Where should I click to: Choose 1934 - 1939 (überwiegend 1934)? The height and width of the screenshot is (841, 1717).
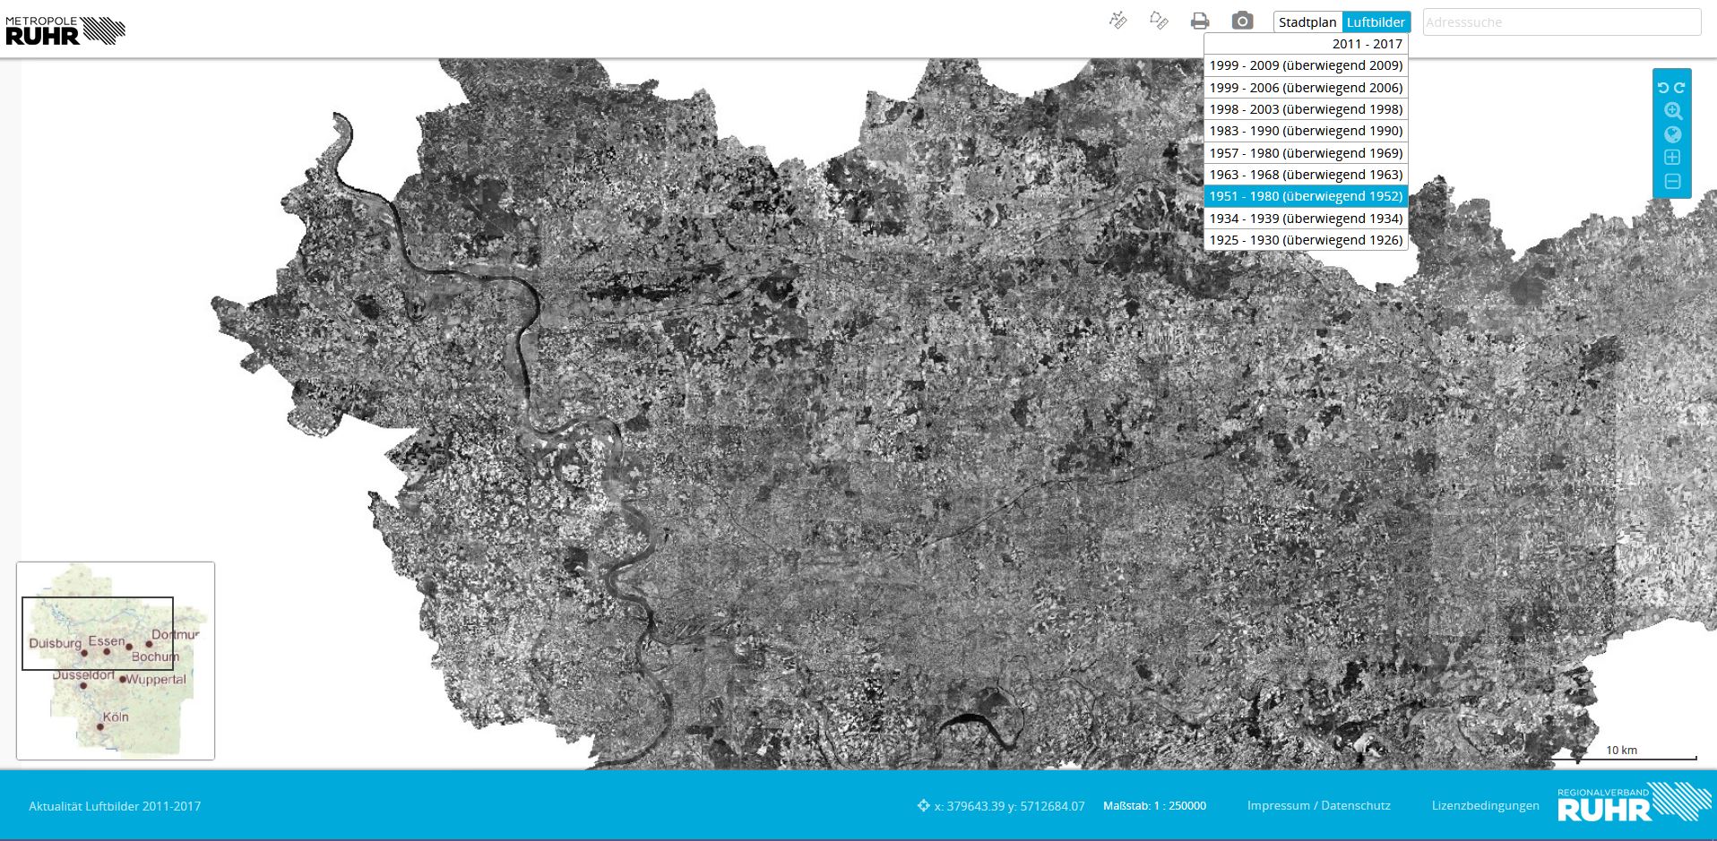(1306, 219)
